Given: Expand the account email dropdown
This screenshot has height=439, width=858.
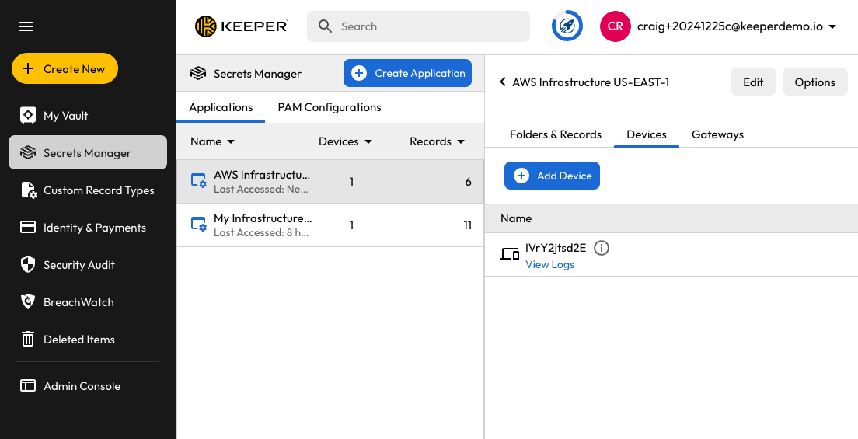Looking at the screenshot, I should [832, 26].
